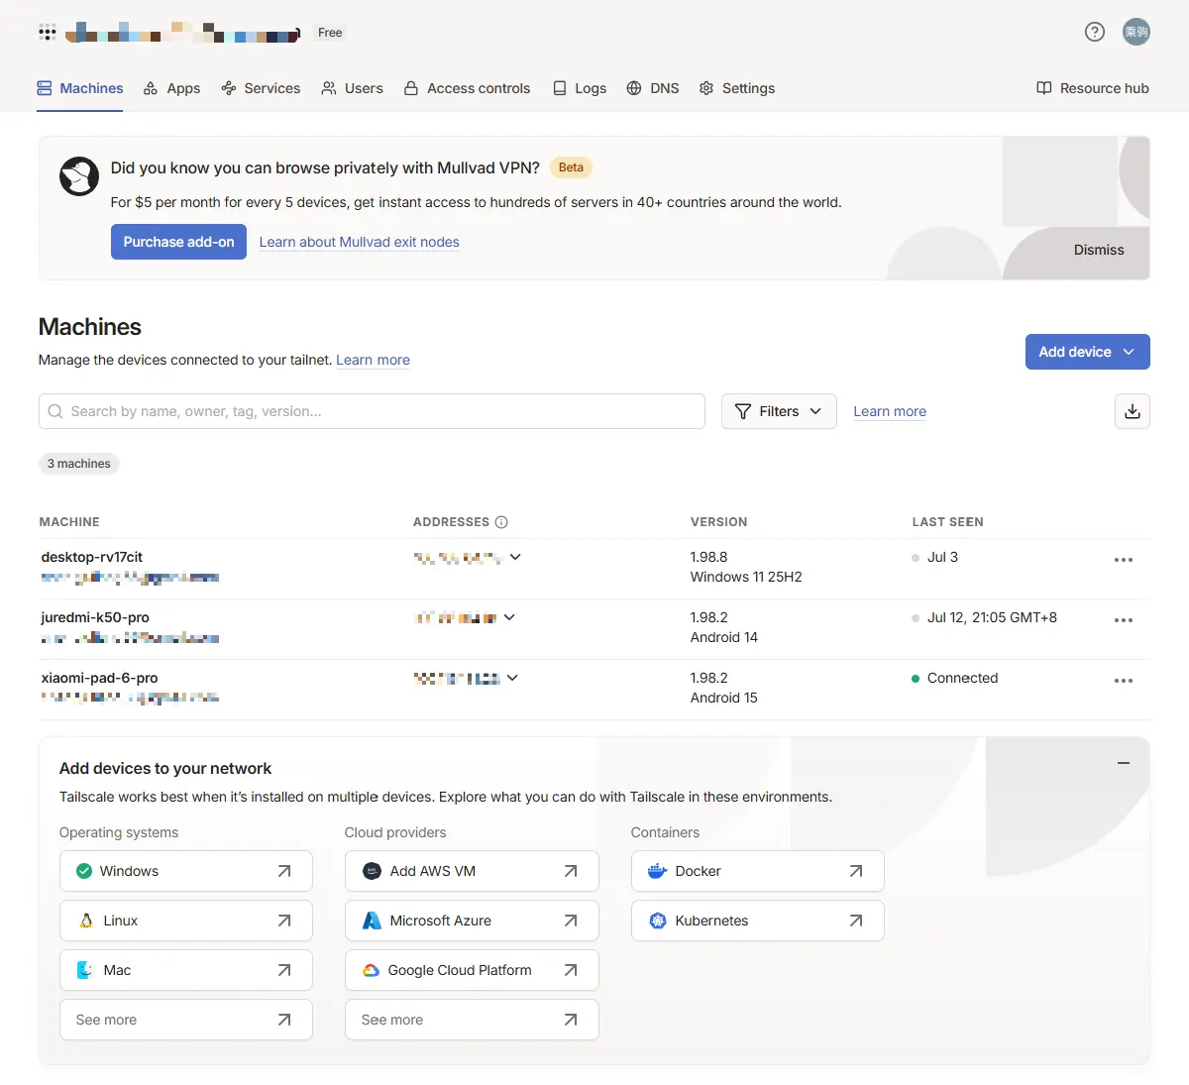
Task: Click the Google Cloud Platform button
Action: pos(472,970)
